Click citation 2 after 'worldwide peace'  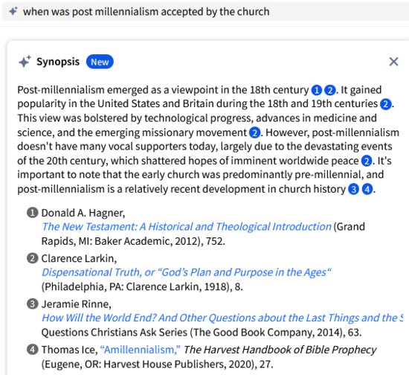point(366,161)
